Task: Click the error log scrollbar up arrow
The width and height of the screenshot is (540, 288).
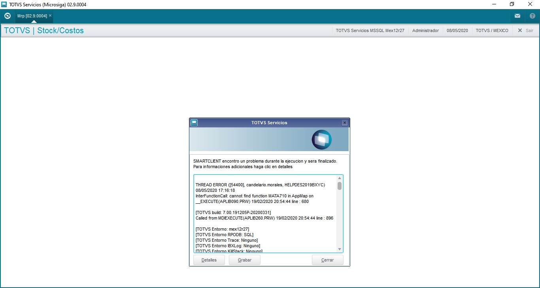Action: tap(340, 178)
